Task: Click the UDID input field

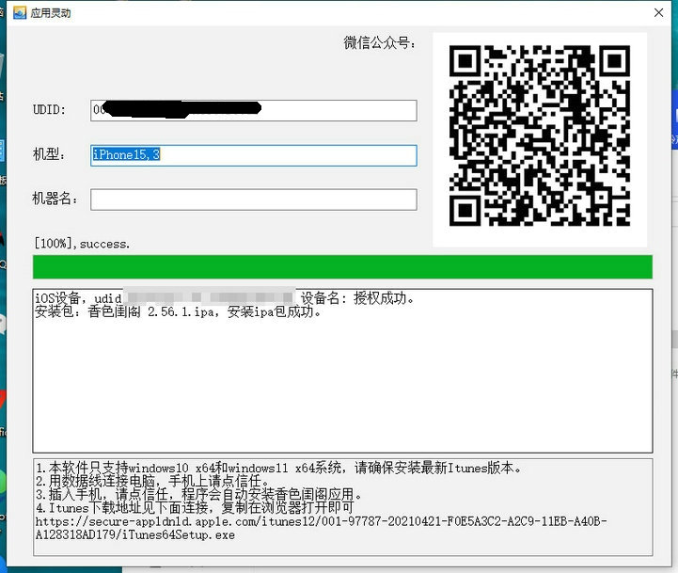Action: click(x=253, y=110)
